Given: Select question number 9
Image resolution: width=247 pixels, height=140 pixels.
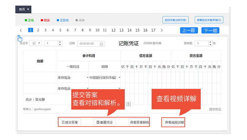Looking at the screenshot, I should click(90, 30).
